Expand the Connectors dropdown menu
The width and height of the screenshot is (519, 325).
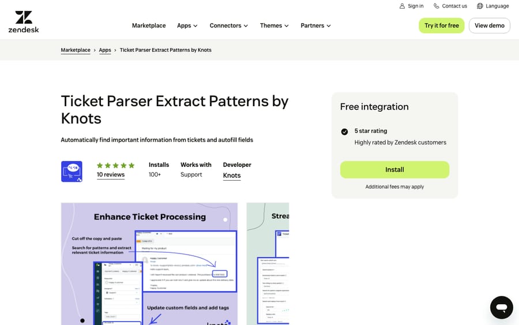click(229, 25)
